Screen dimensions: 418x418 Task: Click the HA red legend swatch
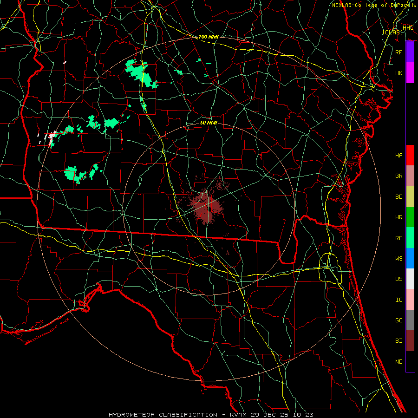[x=410, y=155]
